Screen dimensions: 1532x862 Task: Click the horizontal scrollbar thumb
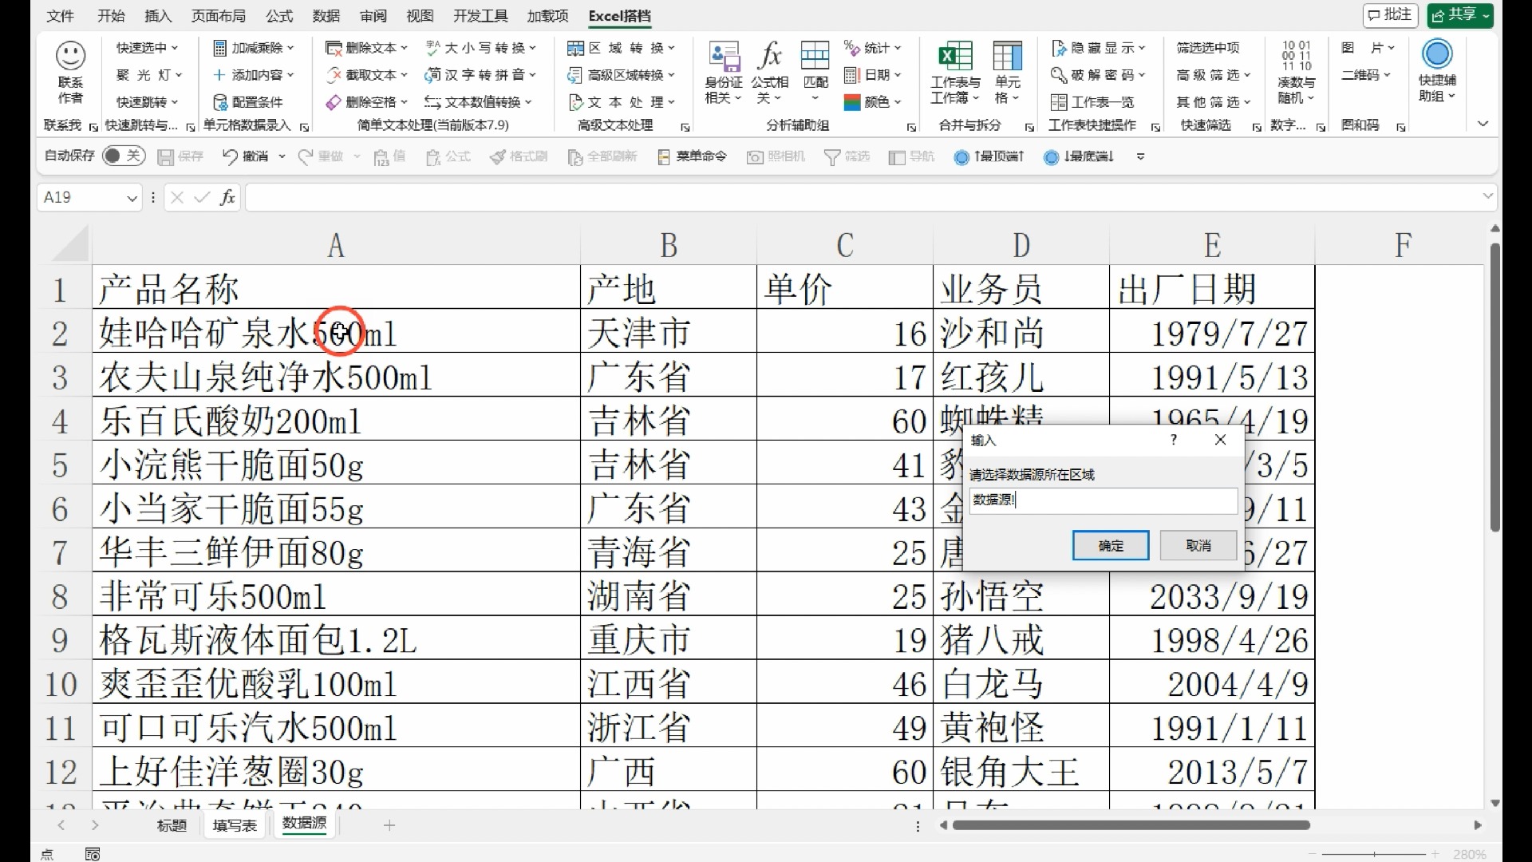pos(1131,825)
